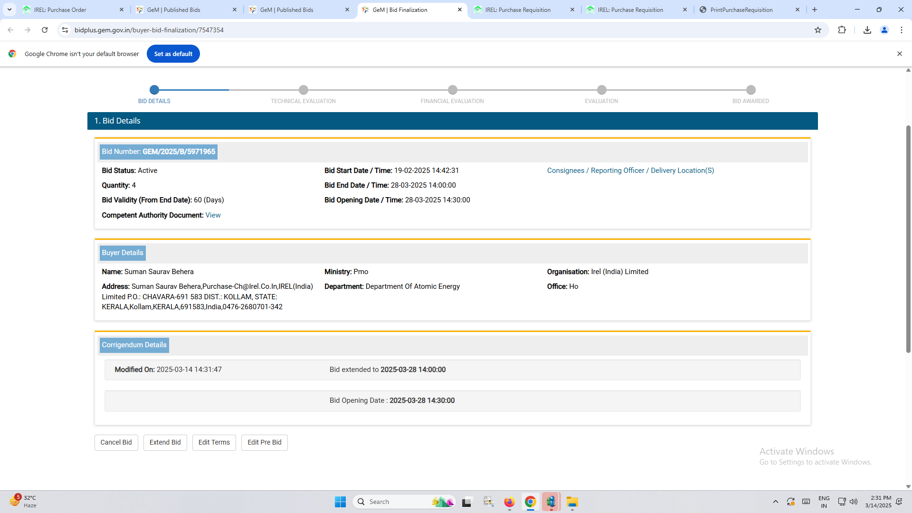Image resolution: width=912 pixels, height=513 pixels.
Task: Reload the current page
Action: [45, 30]
